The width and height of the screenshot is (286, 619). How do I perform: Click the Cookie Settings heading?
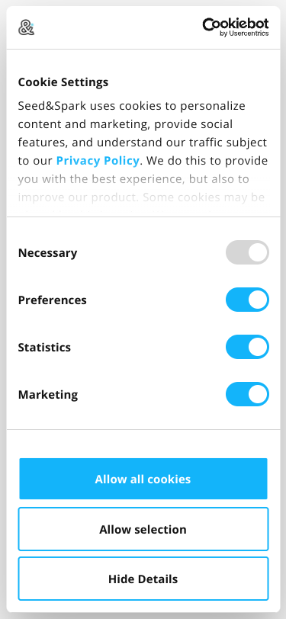63,82
